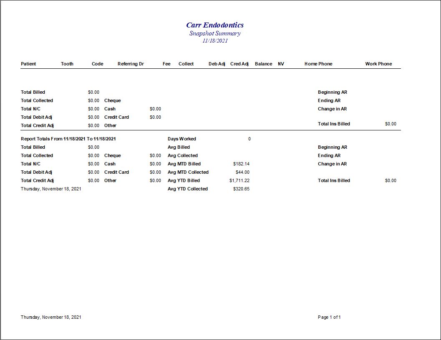
Task: Click the Deb Adj column header
Action: [217, 64]
